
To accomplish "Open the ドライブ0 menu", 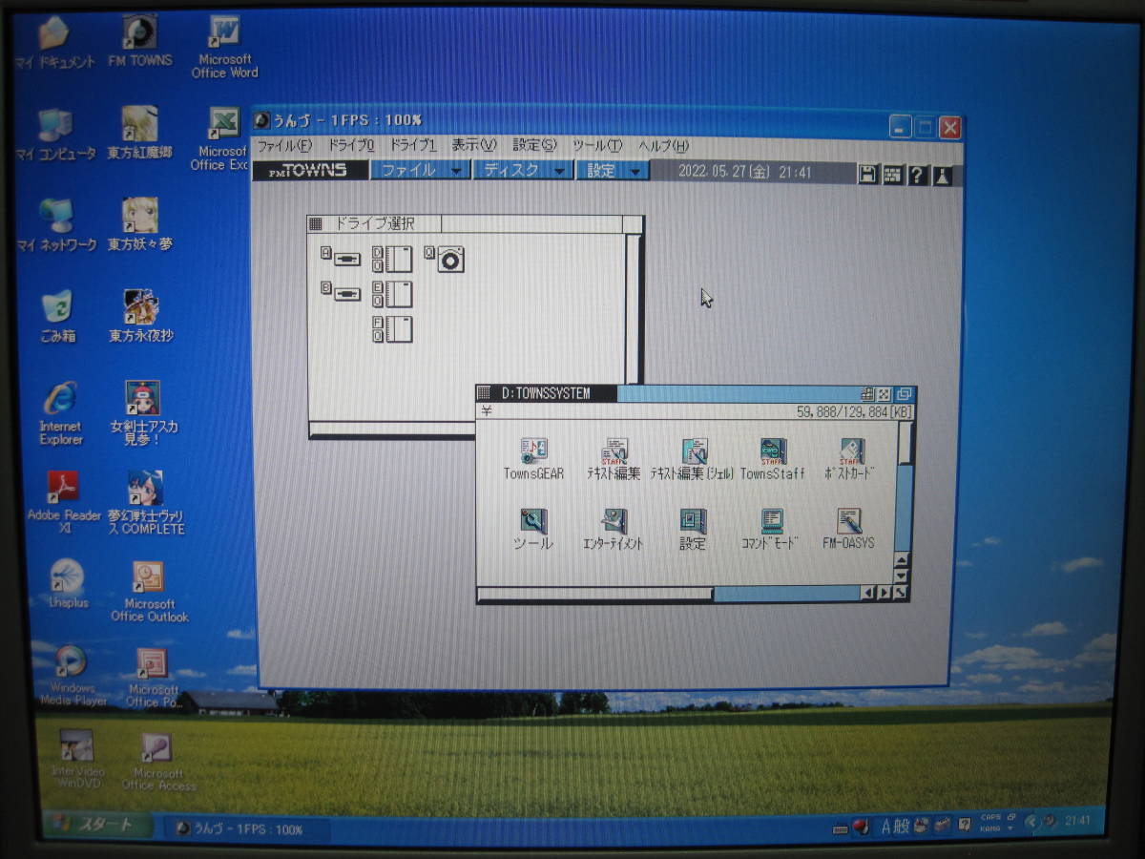I will (351, 146).
